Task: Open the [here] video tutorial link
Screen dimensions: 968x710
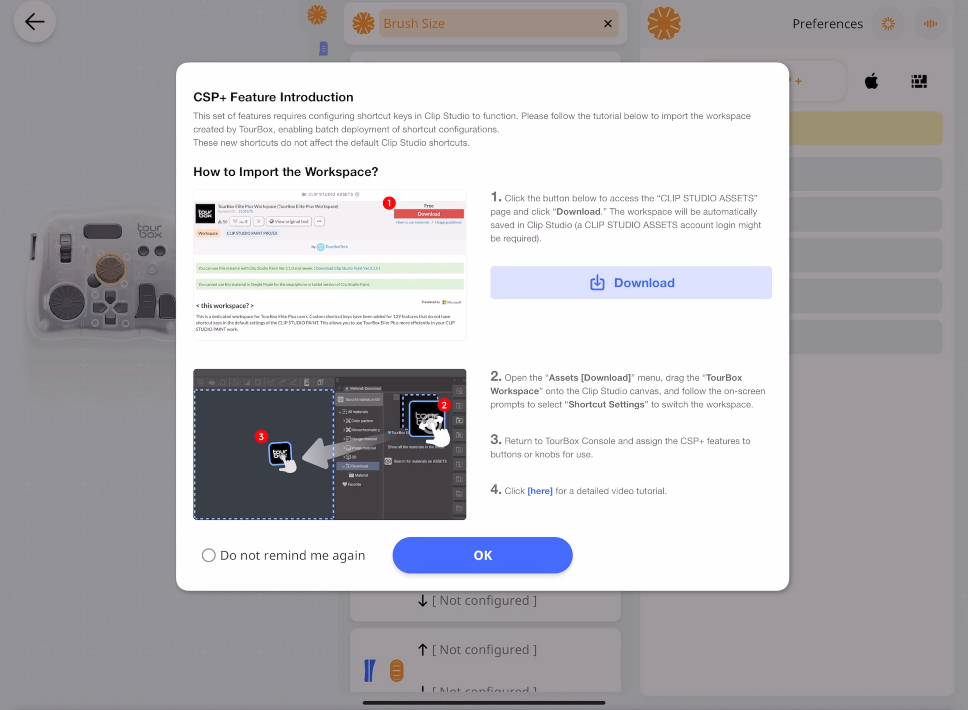Action: click(540, 491)
